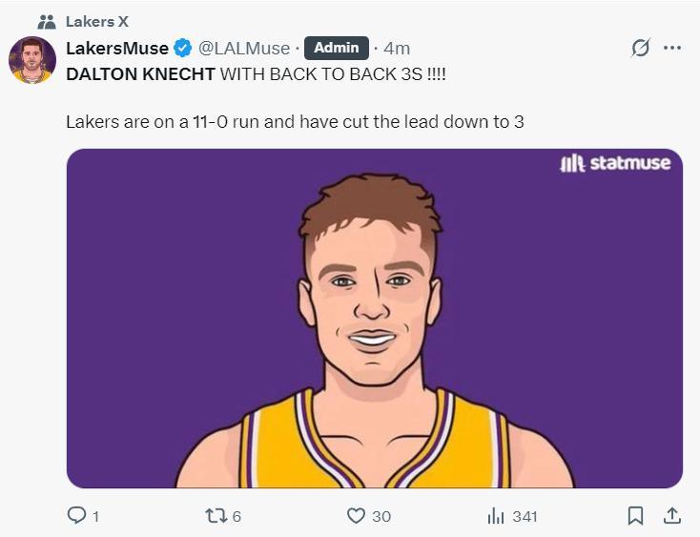700x537 pixels.
Task: Click the Admin badge
Action: click(336, 48)
